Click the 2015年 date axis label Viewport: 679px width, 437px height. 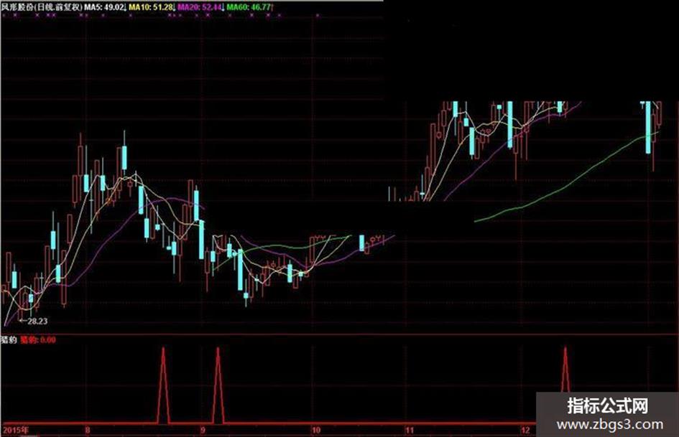click(x=16, y=430)
